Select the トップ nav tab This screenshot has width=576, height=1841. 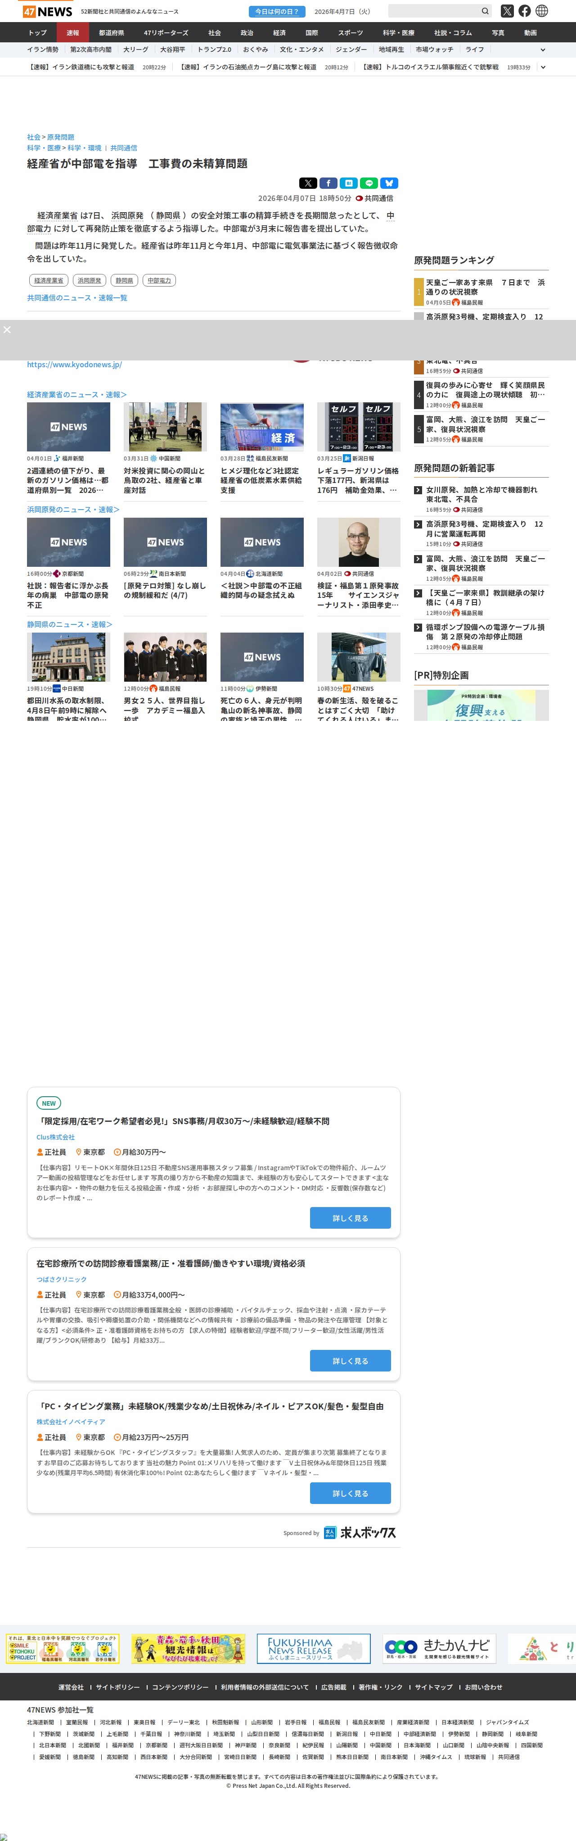[37, 33]
